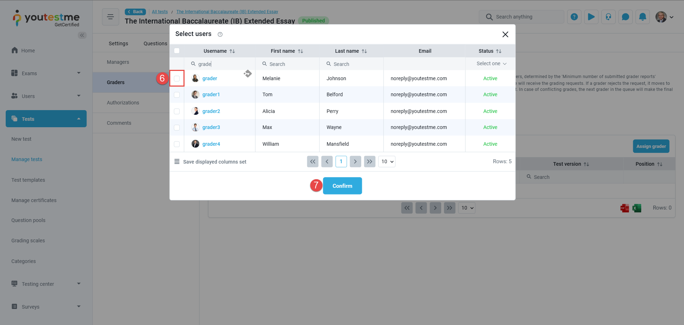
Task: Open the rows-per-page dropdown in the background table
Action: [467, 208]
